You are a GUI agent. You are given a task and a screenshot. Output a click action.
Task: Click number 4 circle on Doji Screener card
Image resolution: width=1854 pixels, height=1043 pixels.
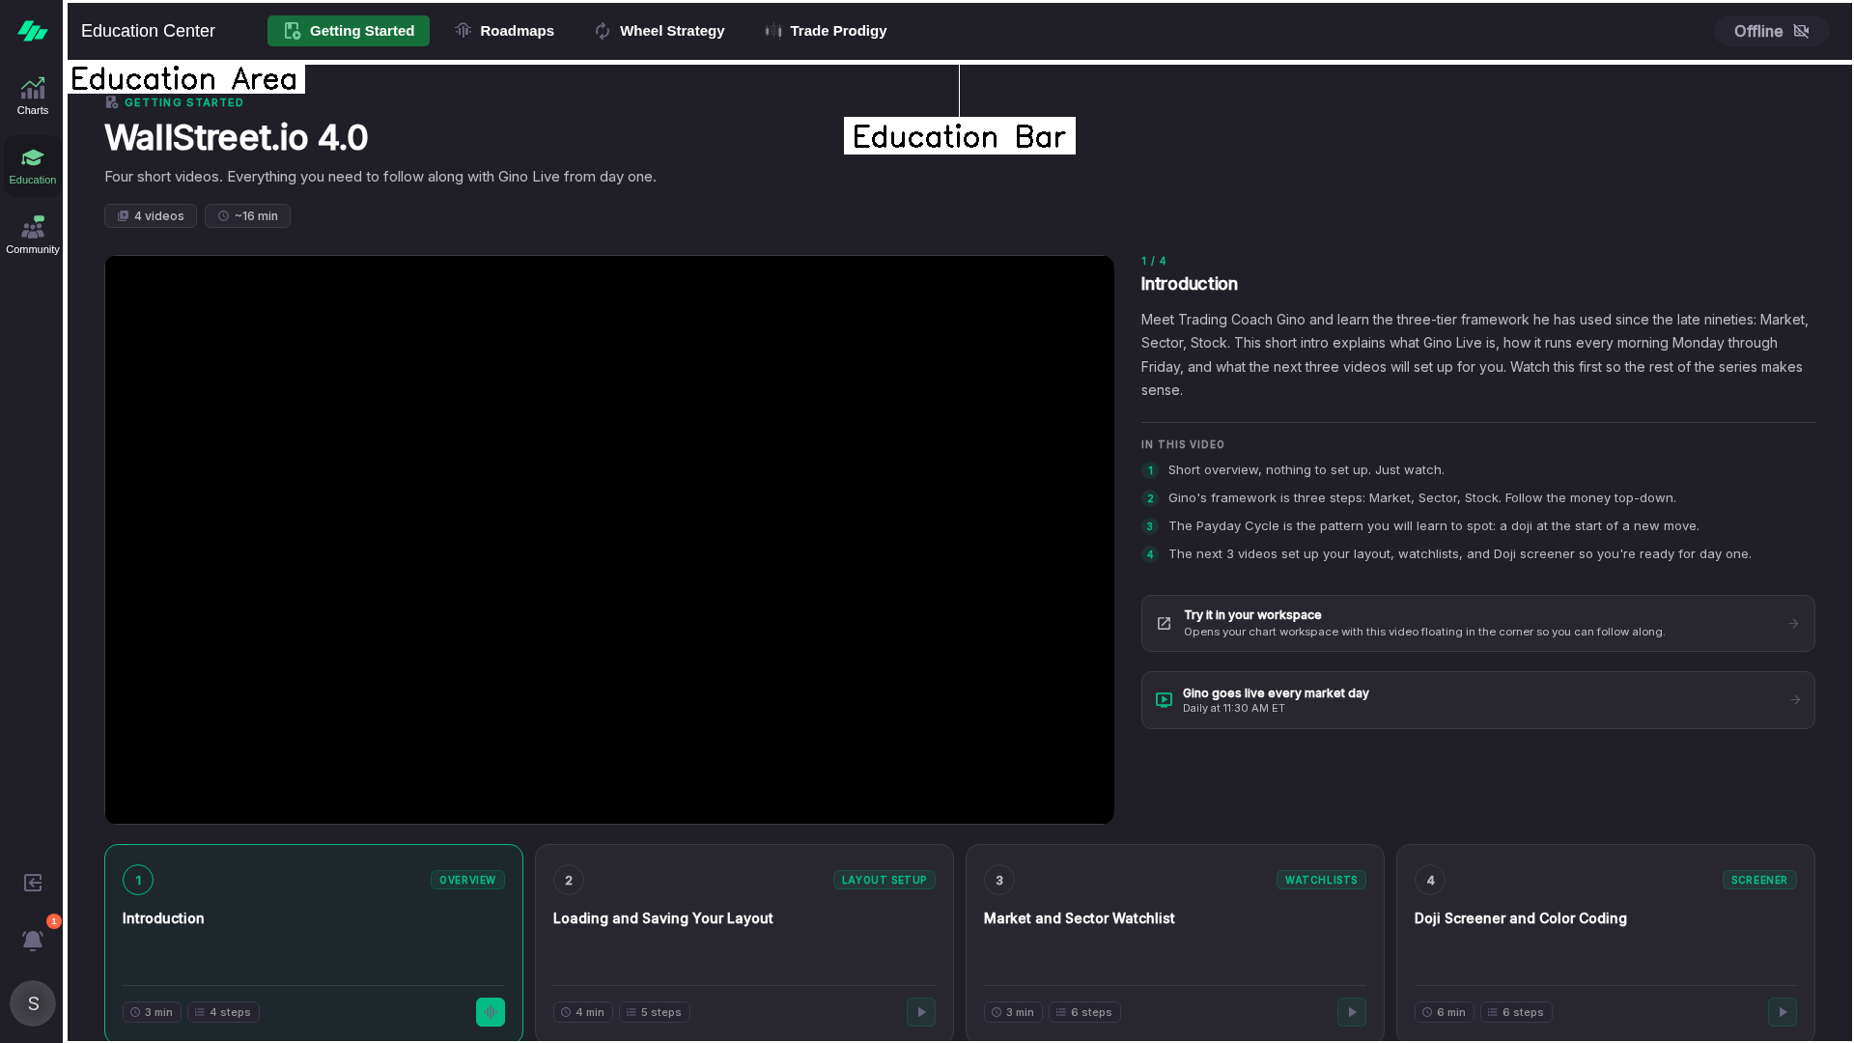coord(1430,880)
